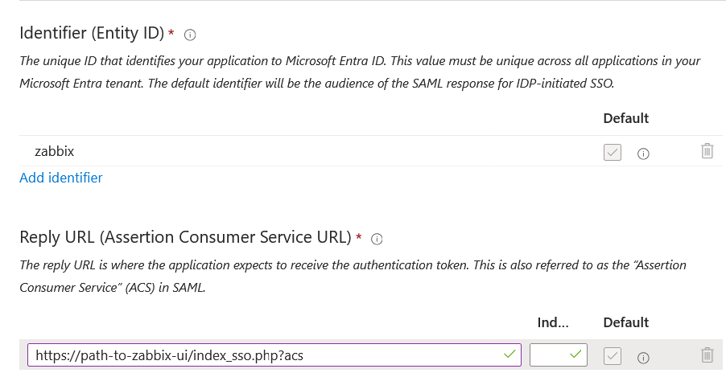Viewport: 726px width, 373px height.
Task: Click the Reply URL (Assertion Consumer Service URL) heading
Action: pyautogui.click(x=185, y=238)
